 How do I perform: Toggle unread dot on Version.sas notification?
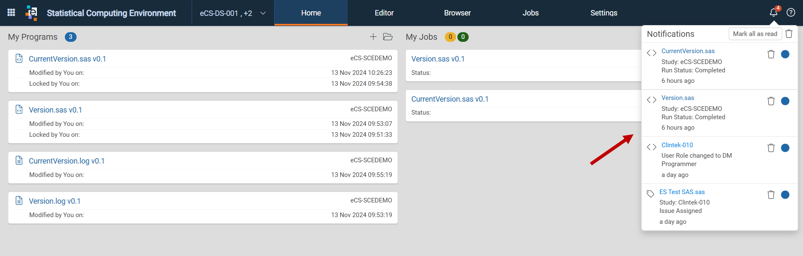pyautogui.click(x=785, y=101)
